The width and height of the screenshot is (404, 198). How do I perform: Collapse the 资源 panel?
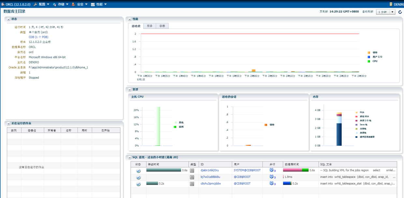[130, 89]
